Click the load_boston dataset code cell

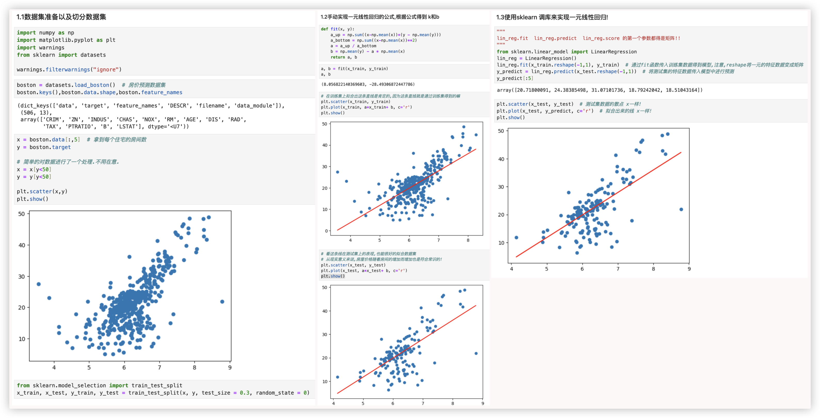tap(165, 89)
